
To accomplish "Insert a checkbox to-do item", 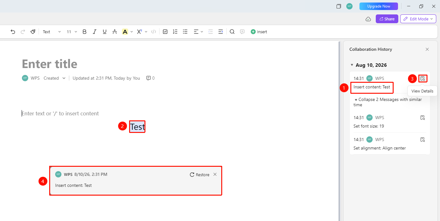I will 165,32.
